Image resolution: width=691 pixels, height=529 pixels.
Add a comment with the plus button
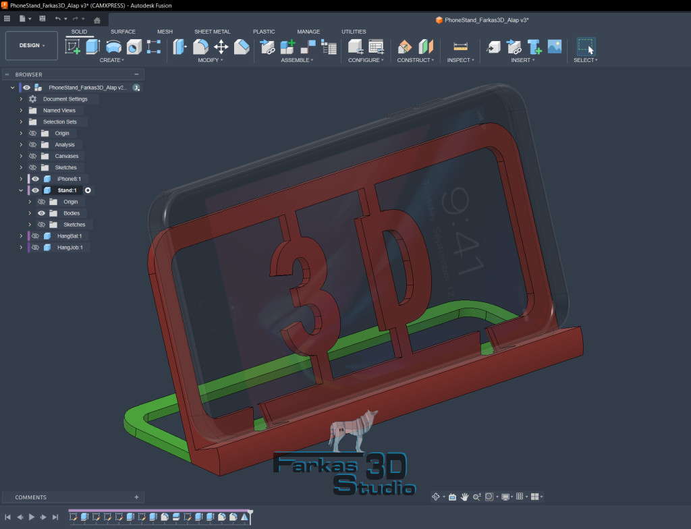136,497
